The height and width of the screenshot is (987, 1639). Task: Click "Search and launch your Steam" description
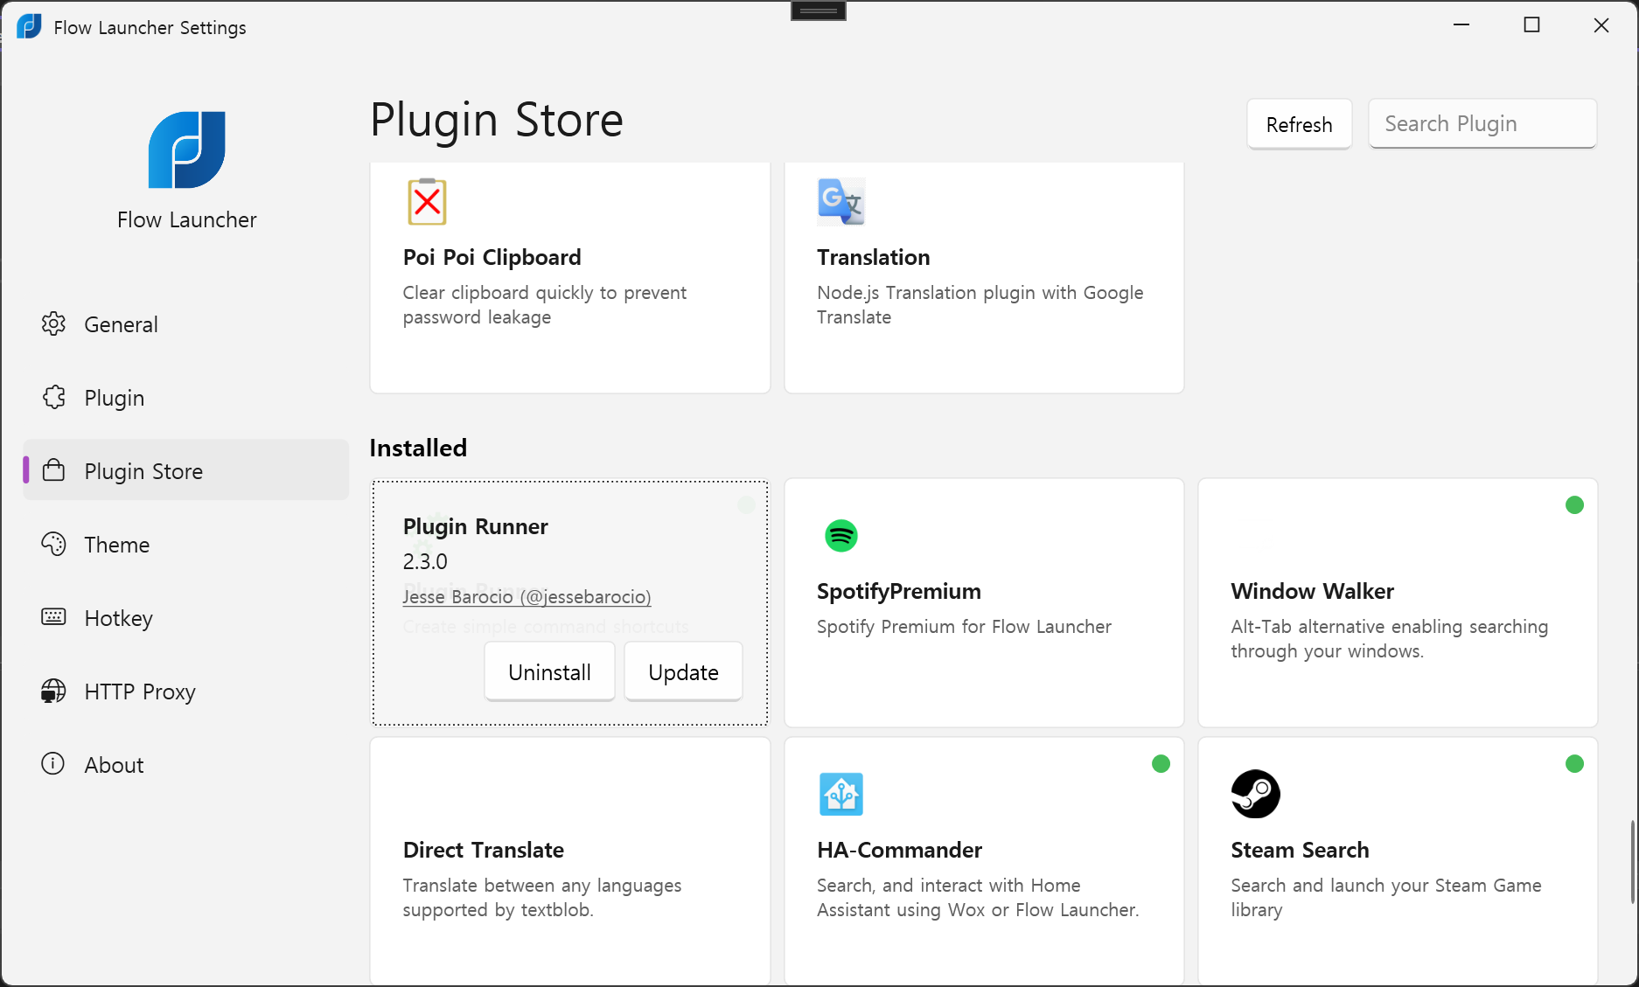click(1385, 897)
